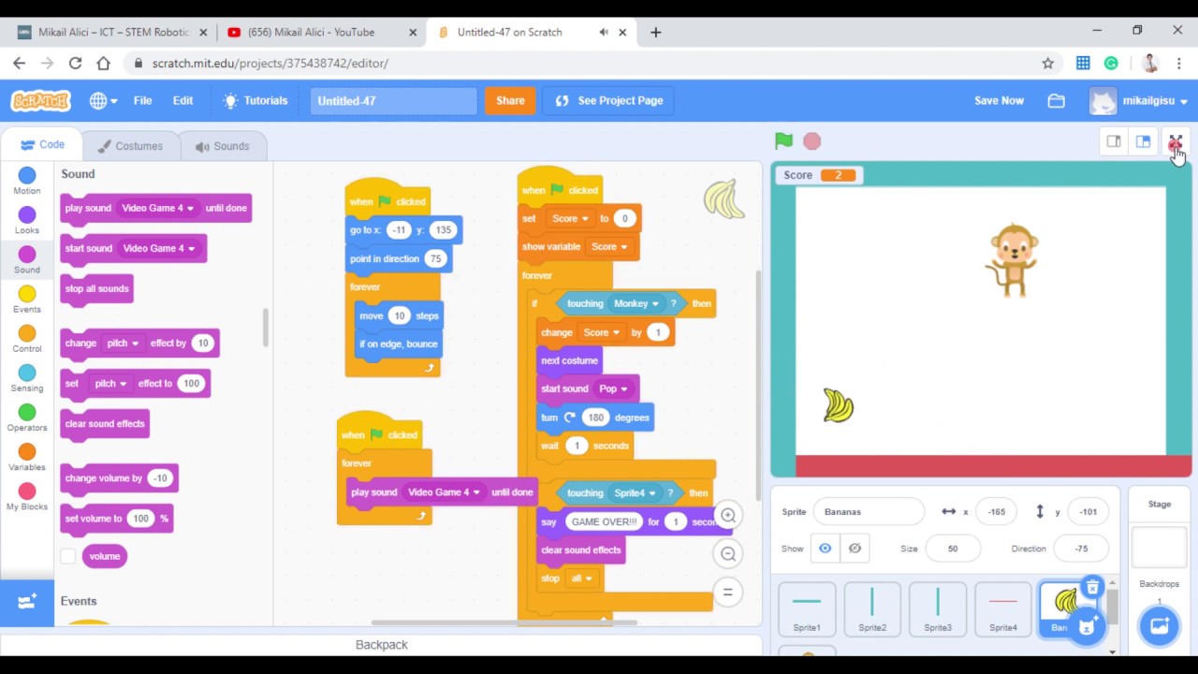Screen dimensions: 1198x674
Task: Switch to the Costumes tab
Action: pos(131,146)
